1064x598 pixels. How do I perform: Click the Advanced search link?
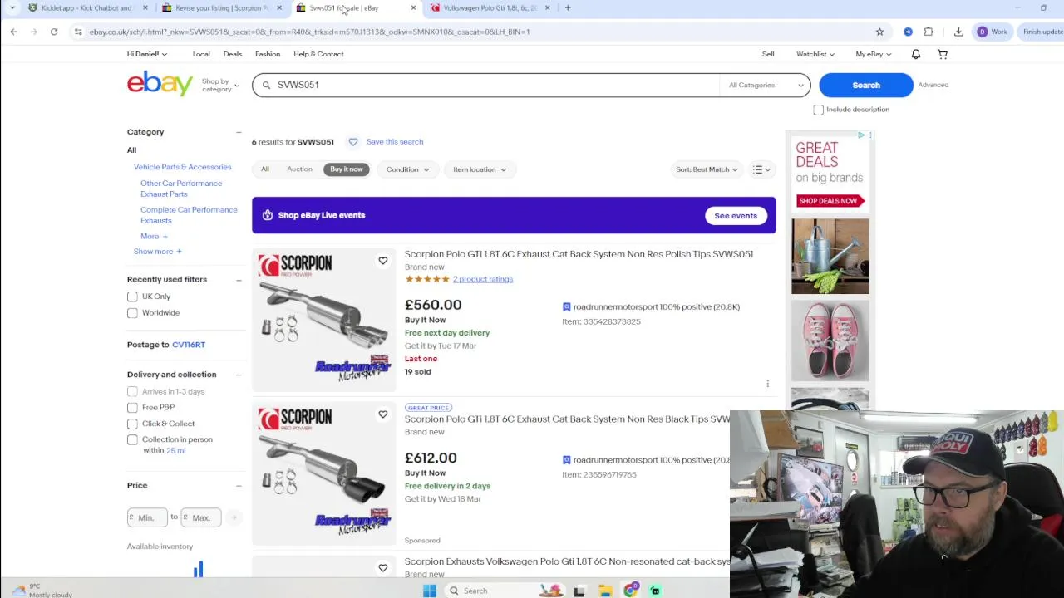tap(933, 85)
